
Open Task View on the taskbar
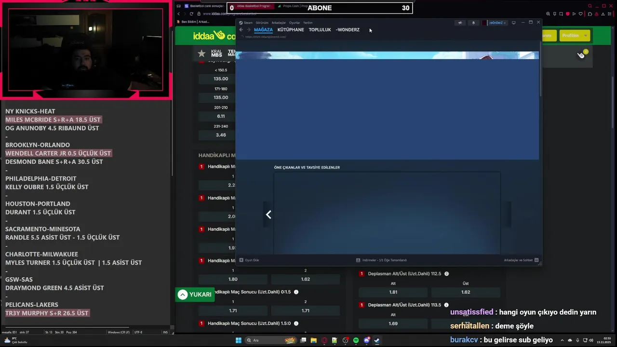pyautogui.click(x=303, y=340)
